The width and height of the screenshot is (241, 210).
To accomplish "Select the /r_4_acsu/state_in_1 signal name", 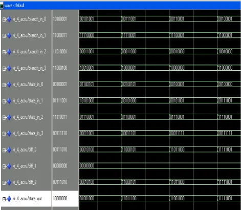I will [28, 101].
